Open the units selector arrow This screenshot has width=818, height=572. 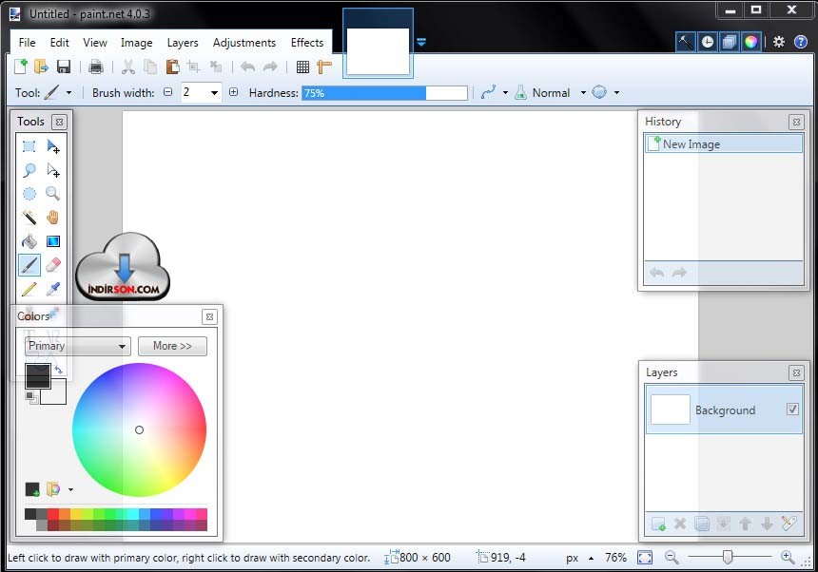coord(591,558)
